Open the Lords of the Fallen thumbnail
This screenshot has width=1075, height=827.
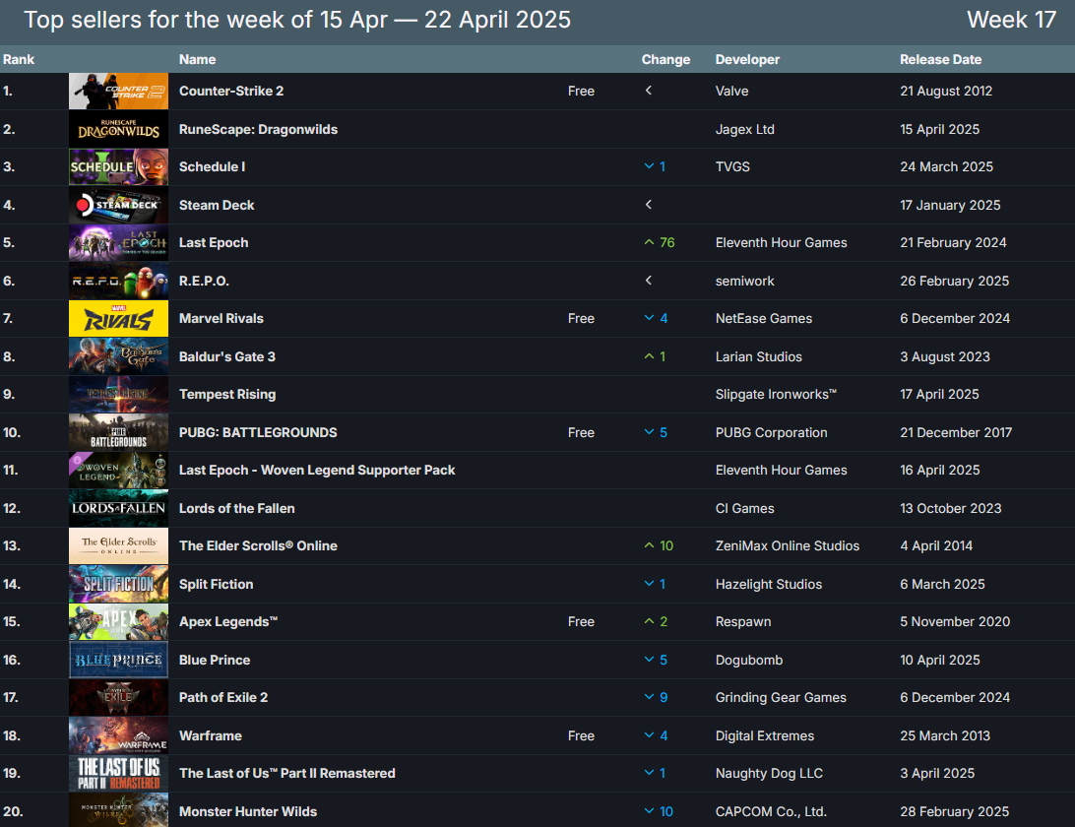tap(118, 508)
